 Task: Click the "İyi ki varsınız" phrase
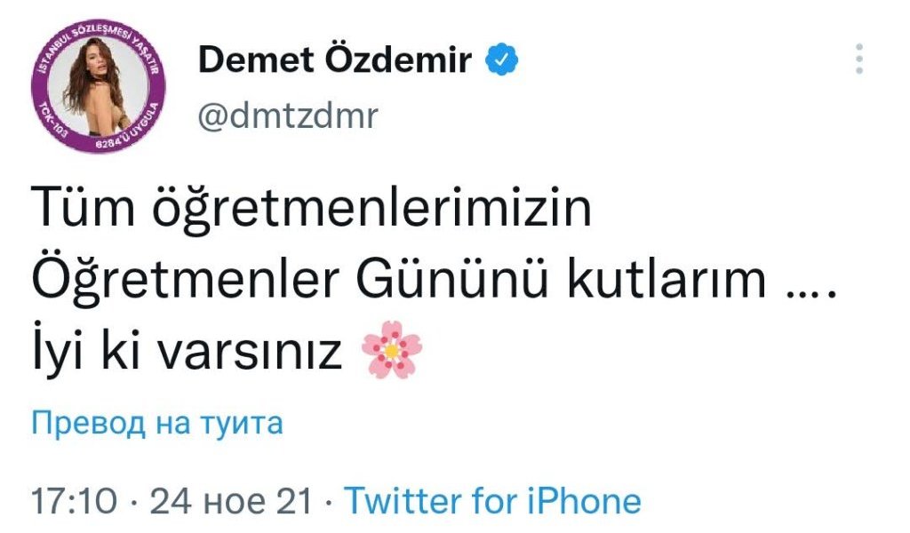pos(187,354)
